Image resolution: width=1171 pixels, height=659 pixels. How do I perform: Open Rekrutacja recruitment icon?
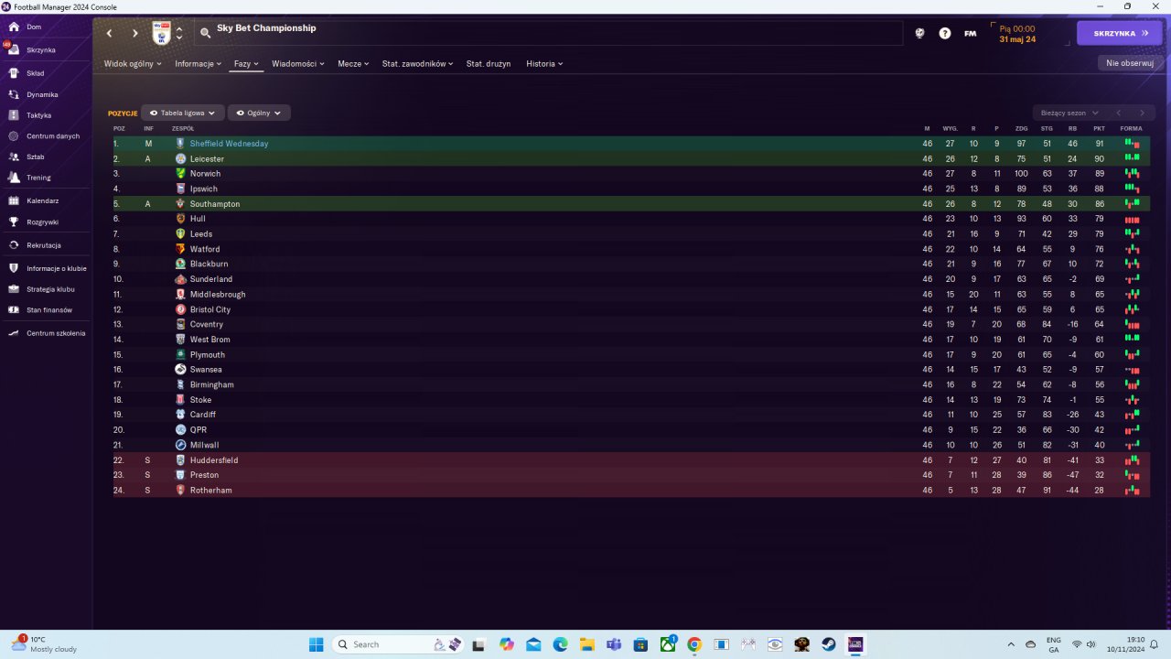pos(14,245)
